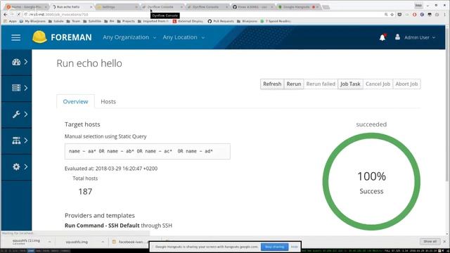This screenshot has width=450, height=253.
Task: Click the Refresh button
Action: coord(272,84)
